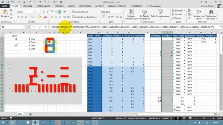
Task: Toggle italic K formatting
Action: [22, 17]
